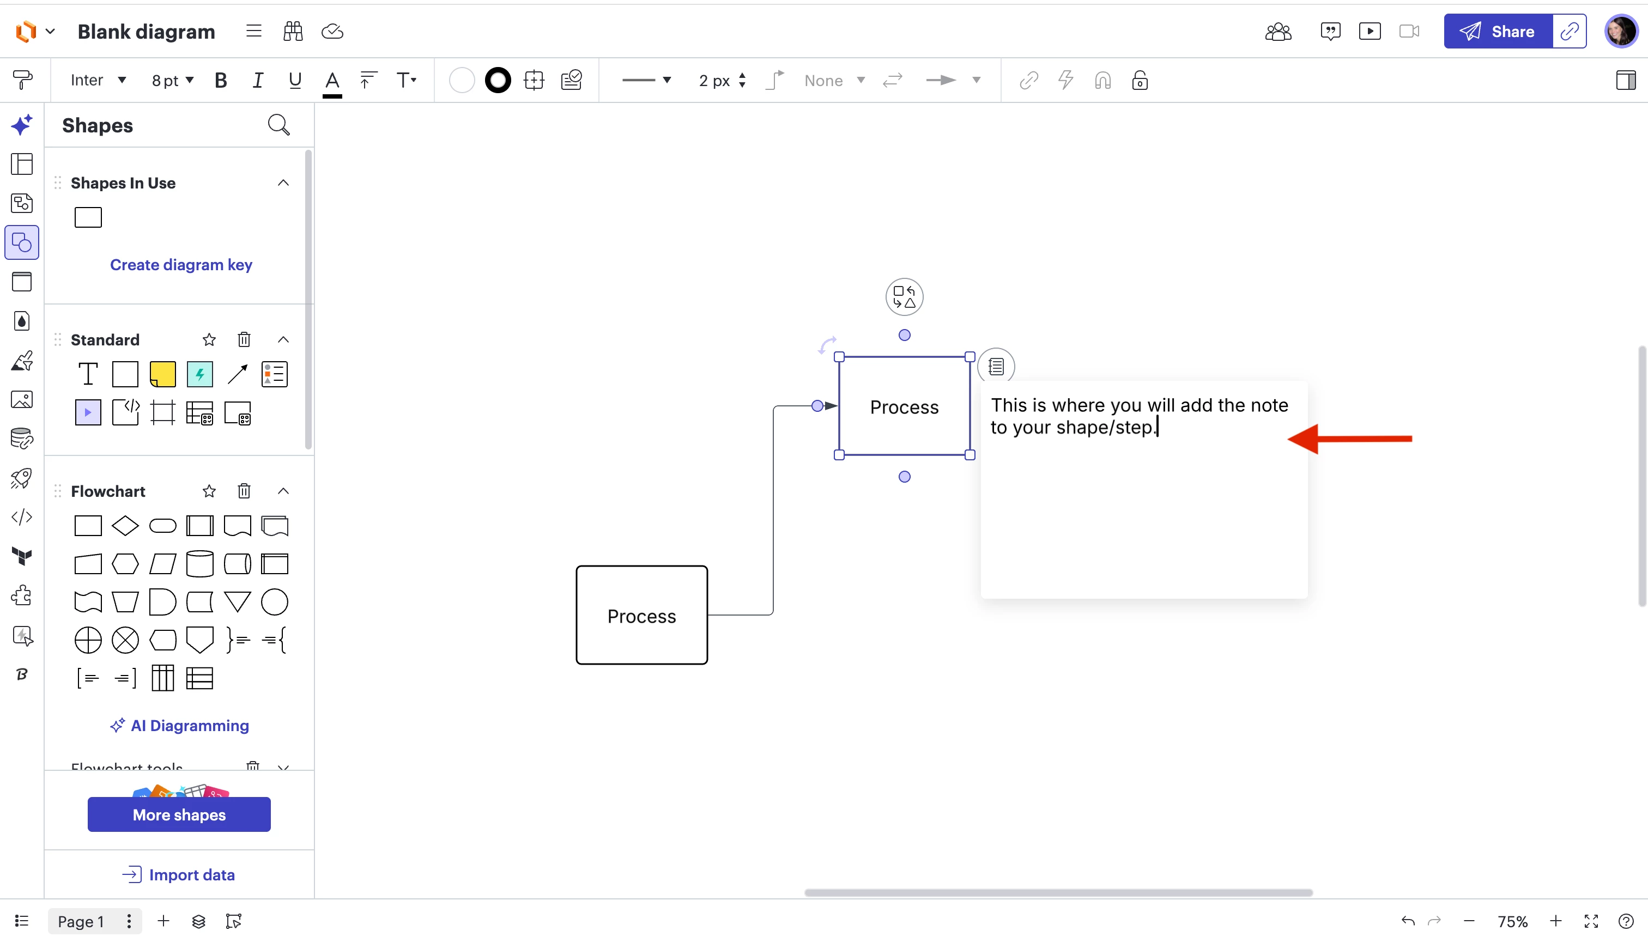Open the white fill color swatch
The height and width of the screenshot is (943, 1648).
[x=461, y=80]
